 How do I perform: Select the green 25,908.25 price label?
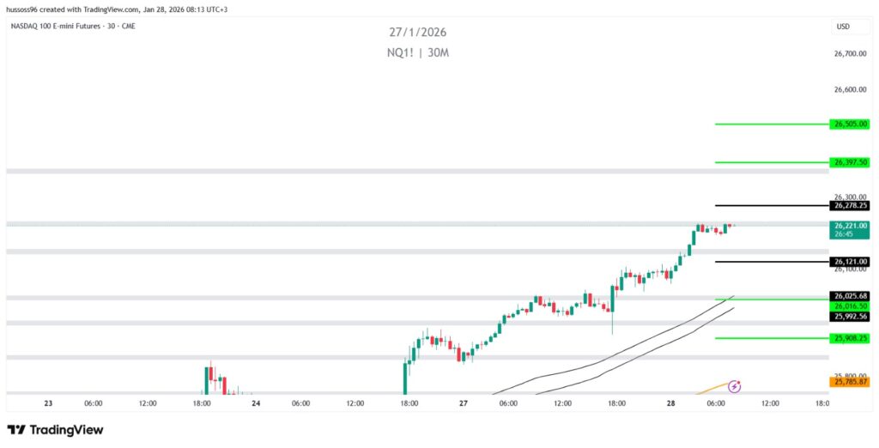[849, 338]
